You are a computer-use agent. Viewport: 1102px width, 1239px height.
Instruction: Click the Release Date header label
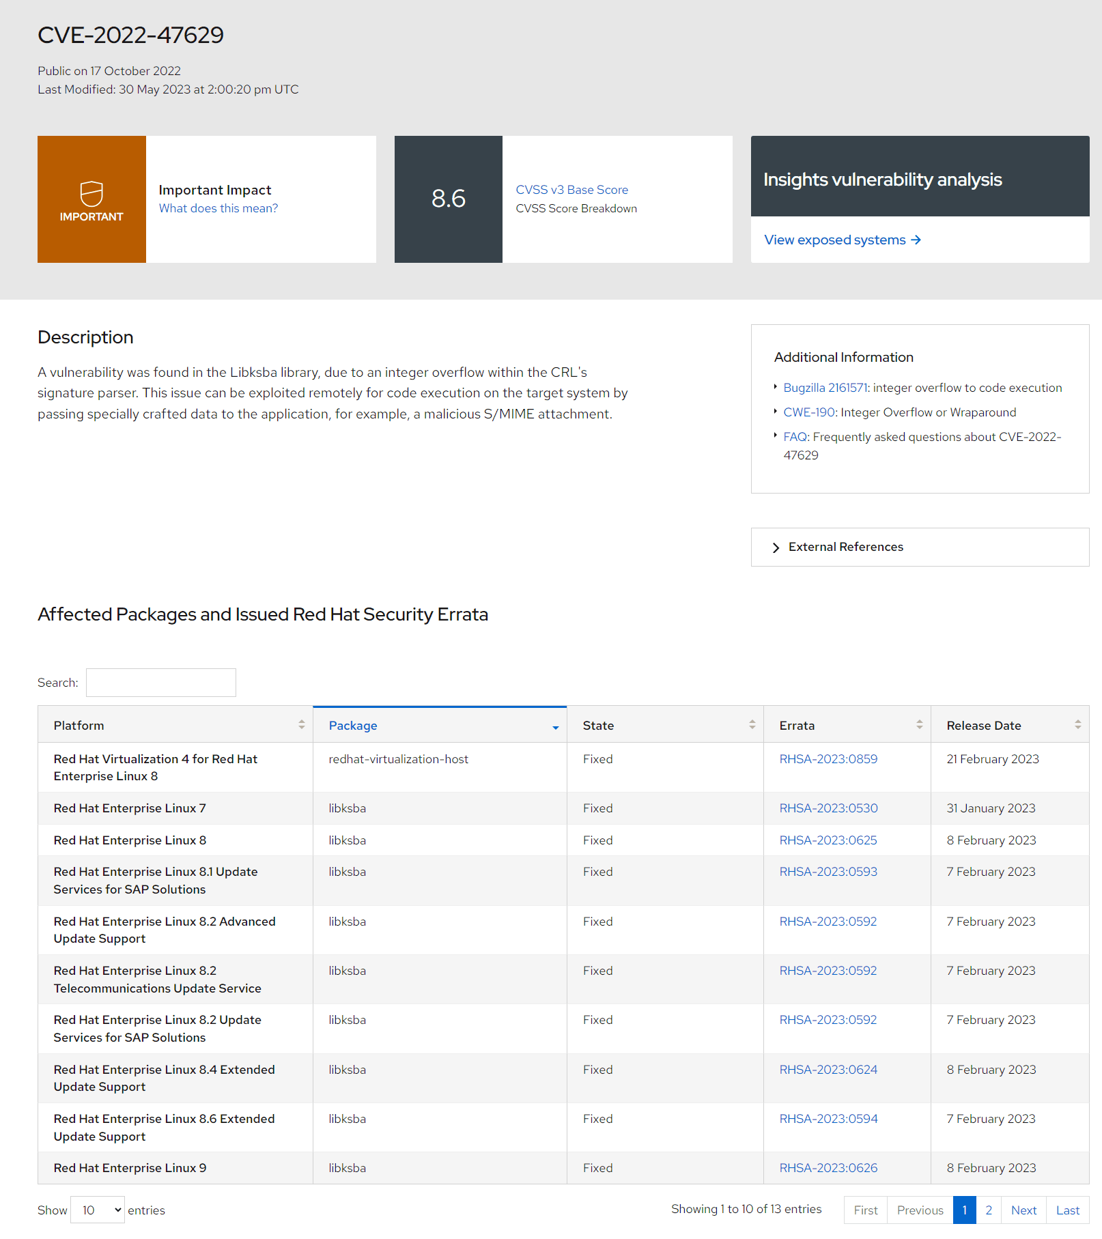click(x=984, y=726)
